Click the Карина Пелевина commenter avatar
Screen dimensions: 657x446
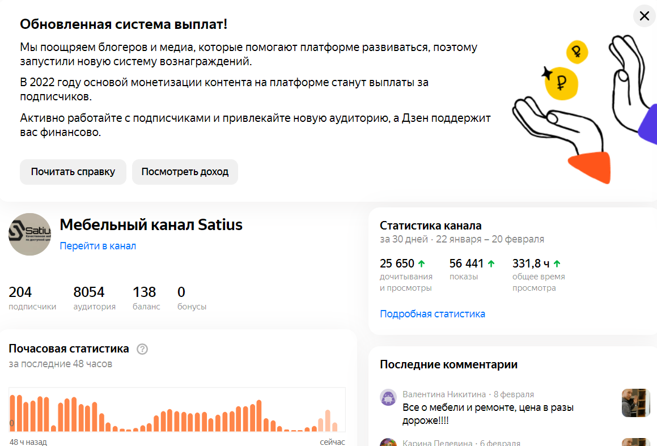tap(388, 443)
